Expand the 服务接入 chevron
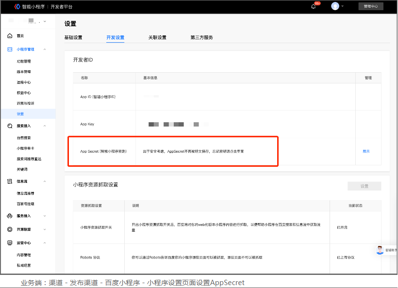The height and width of the screenshot is (288, 398). point(45,216)
